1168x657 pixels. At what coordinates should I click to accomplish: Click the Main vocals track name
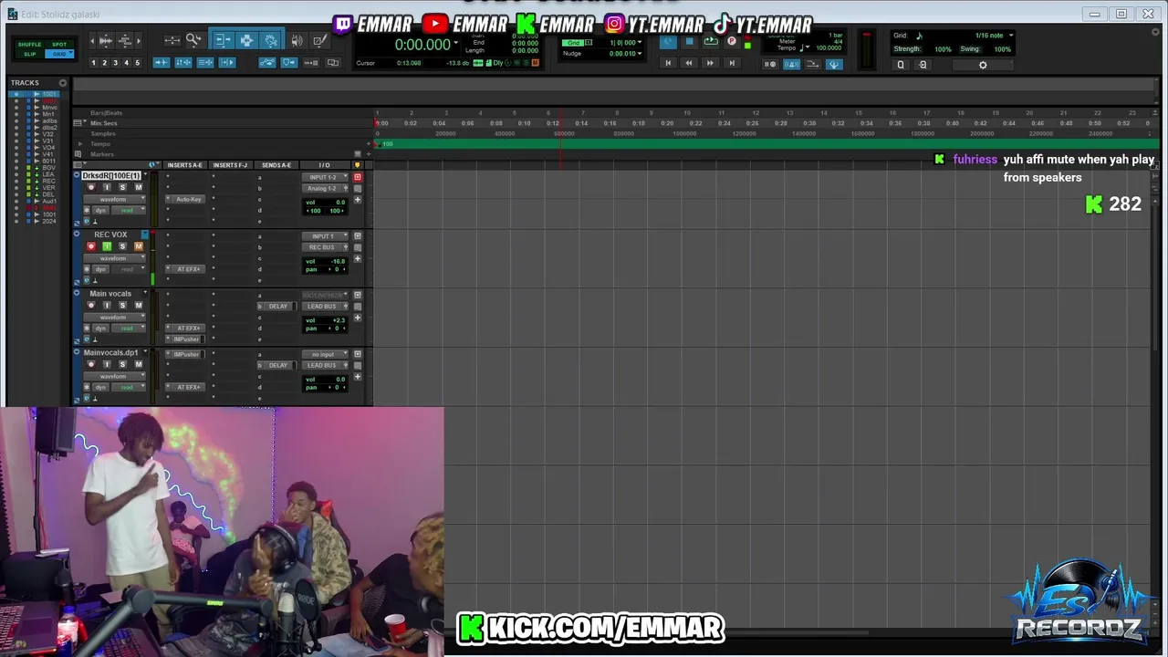click(x=110, y=294)
